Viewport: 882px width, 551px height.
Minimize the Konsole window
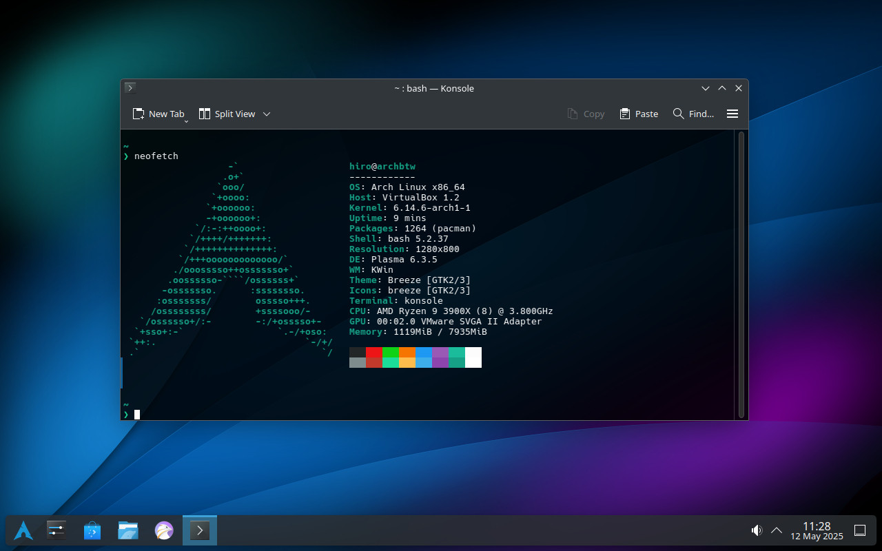(x=706, y=88)
